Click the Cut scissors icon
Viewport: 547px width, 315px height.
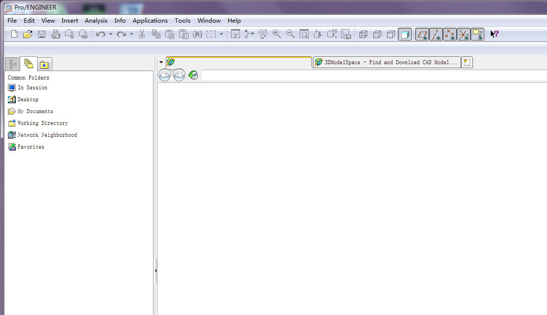[142, 34]
